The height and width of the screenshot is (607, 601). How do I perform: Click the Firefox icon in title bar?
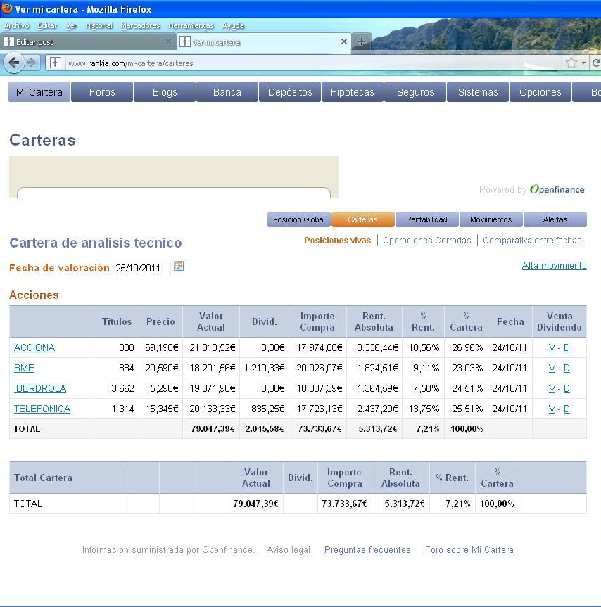(6, 8)
